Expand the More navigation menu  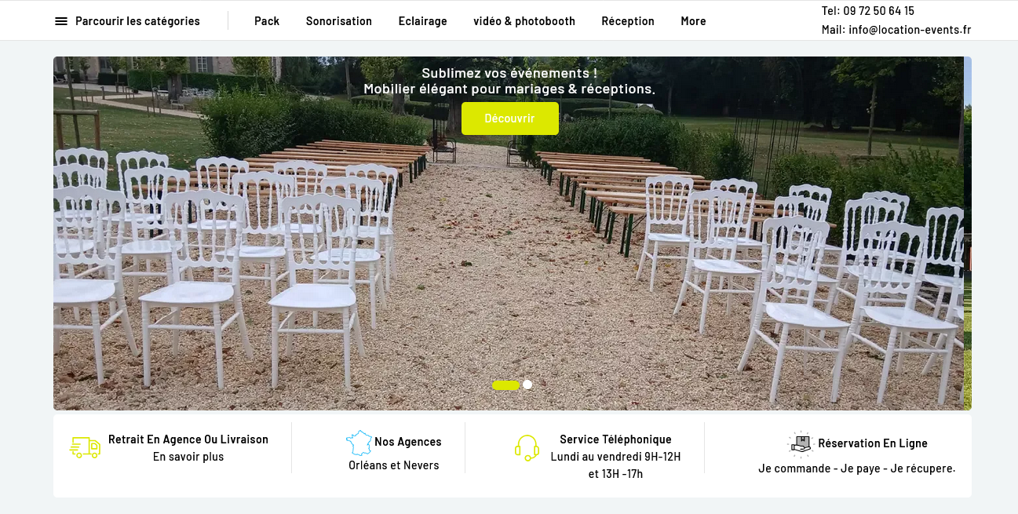click(x=693, y=21)
